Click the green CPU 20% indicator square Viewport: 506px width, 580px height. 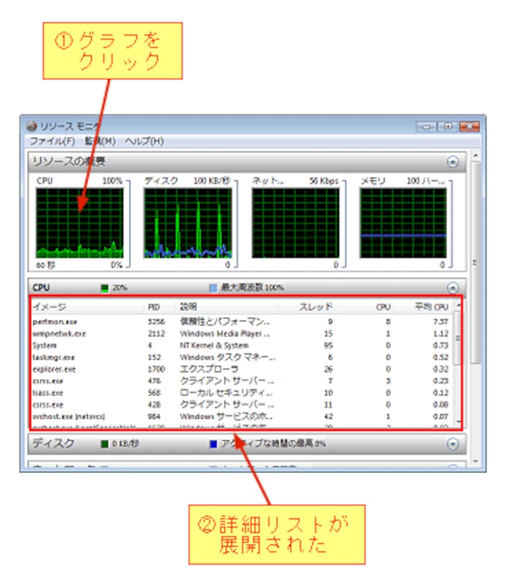coord(104,288)
